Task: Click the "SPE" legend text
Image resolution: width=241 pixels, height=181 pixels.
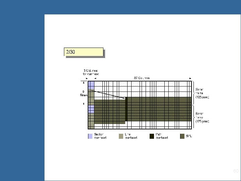Action: [189, 136]
